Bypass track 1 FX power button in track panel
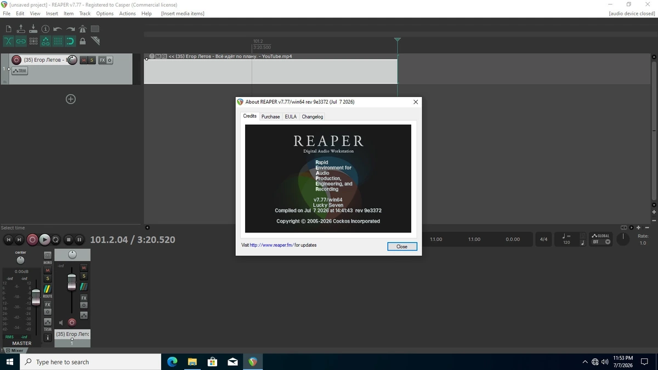 pyautogui.click(x=110, y=60)
